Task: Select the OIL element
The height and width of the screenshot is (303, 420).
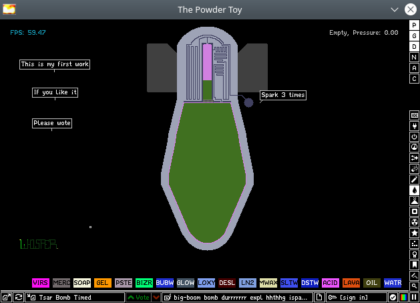Action: [x=371, y=283]
